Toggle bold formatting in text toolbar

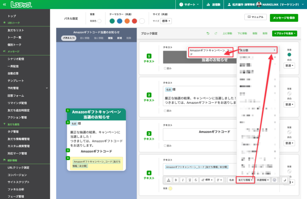(x=175, y=179)
